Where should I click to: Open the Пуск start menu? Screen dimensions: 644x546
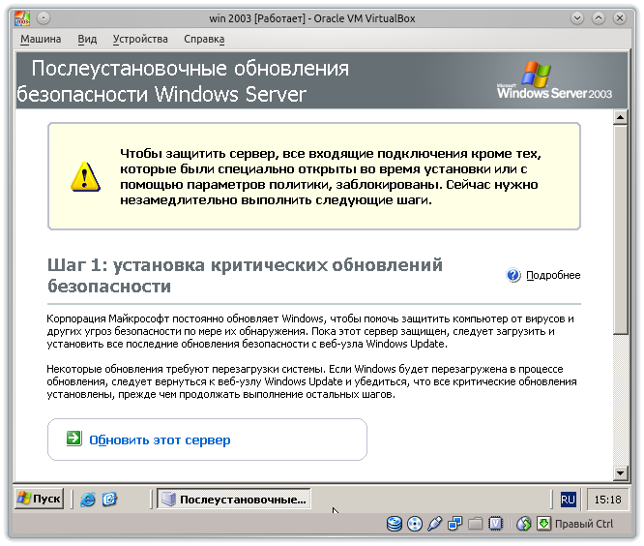coord(40,499)
